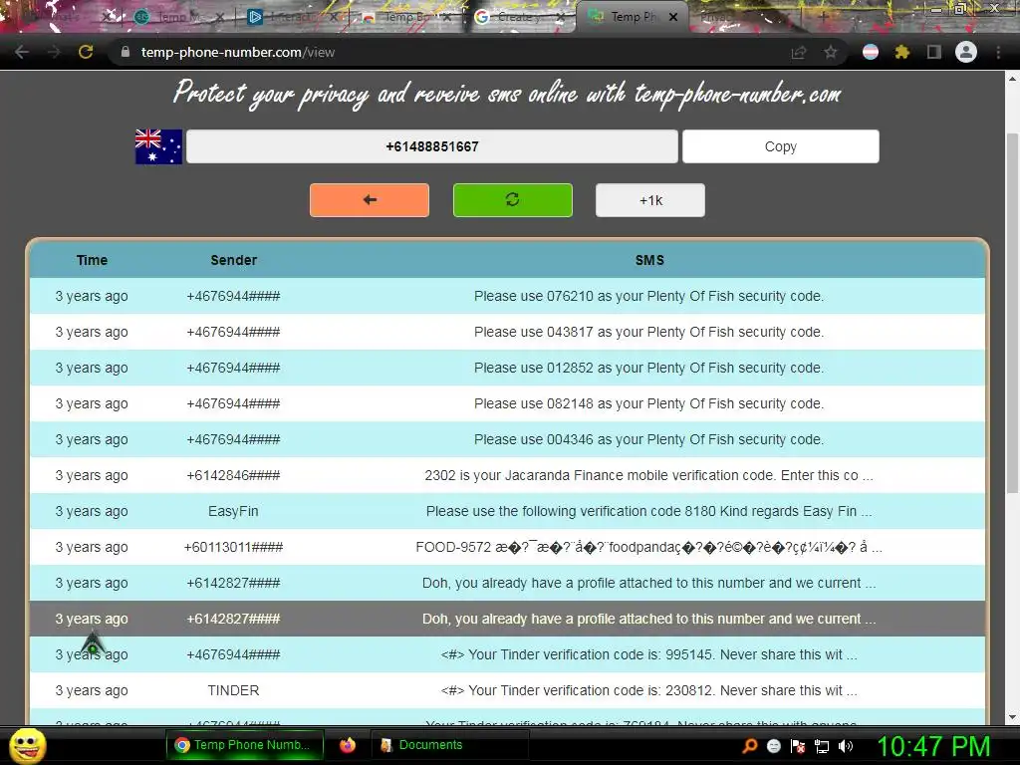Click the address bar URL
1020x765 pixels.
click(237, 52)
